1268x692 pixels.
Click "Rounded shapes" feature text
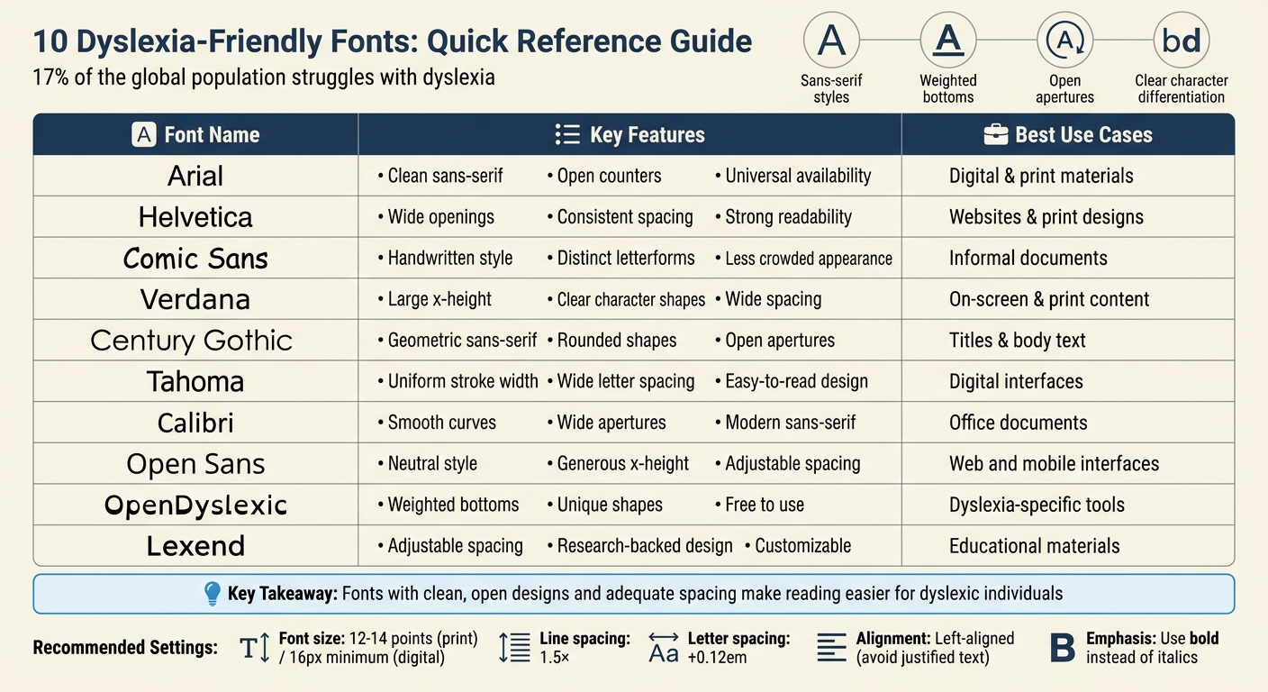[617, 341]
